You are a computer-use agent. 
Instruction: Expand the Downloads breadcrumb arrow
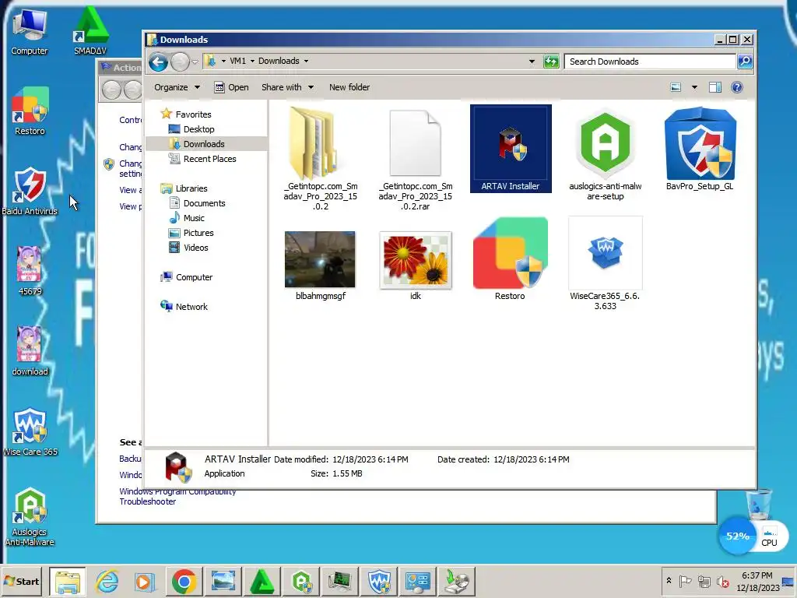click(x=306, y=61)
